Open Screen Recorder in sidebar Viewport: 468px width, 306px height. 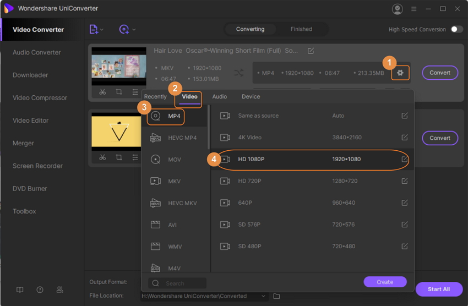pyautogui.click(x=37, y=166)
